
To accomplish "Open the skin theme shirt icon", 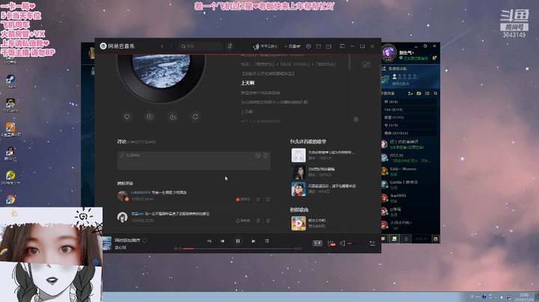I will click(x=318, y=46).
